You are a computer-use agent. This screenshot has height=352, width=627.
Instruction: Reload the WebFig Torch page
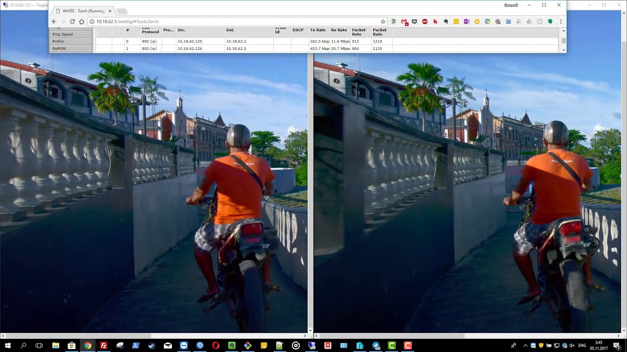pyautogui.click(x=72, y=22)
